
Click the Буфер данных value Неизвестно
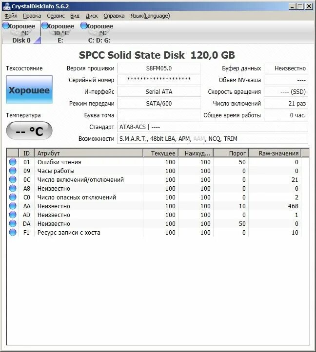tap(286, 68)
